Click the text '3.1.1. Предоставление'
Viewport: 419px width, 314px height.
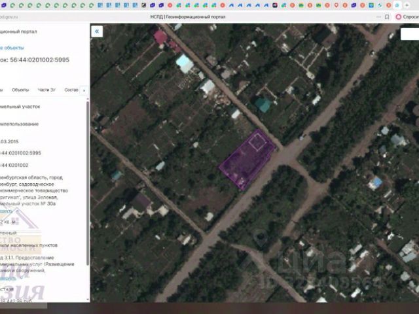tap(29, 258)
